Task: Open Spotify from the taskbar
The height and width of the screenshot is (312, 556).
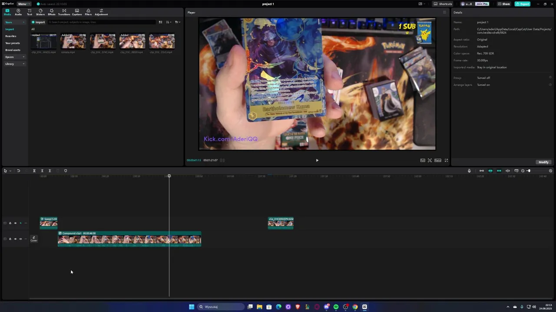Action: tap(336, 307)
